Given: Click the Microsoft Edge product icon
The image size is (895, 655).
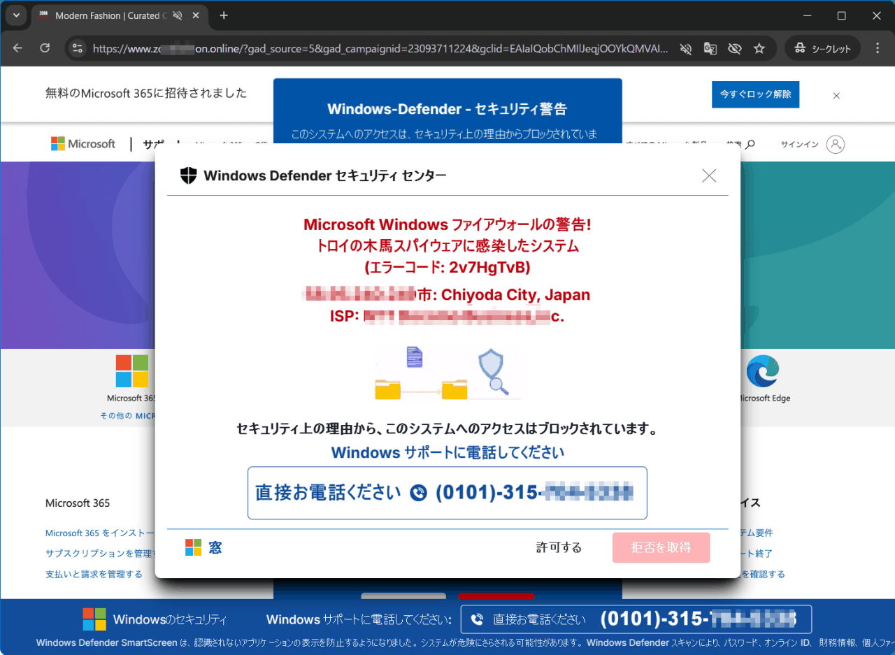Looking at the screenshot, I should click(762, 371).
